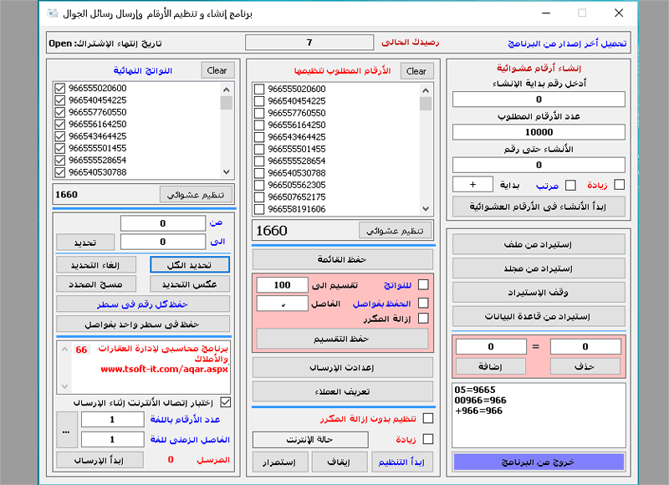The image size is (669, 485).
Task: Focus the الفاصل الزمنى للفة input field
Action: pos(113,439)
